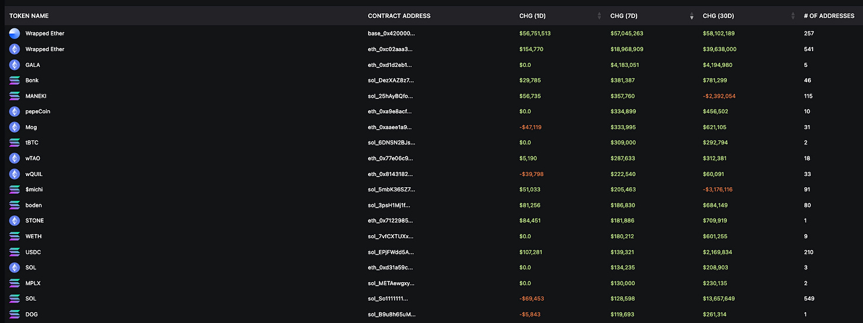Click the 210 addresses count for USDC
863x323 pixels.
(x=808, y=252)
